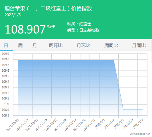Select the 日 daily tab
The image size is (152, 137).
coord(6,45)
